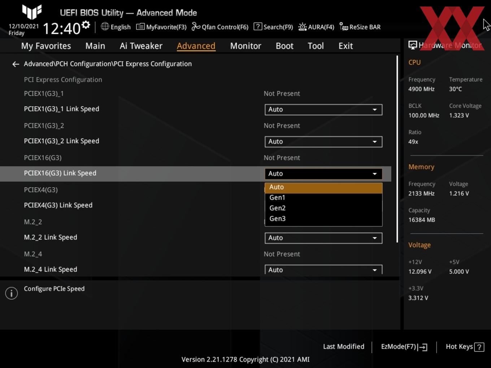Click Memory Capacity value 16384 MB
491x368 pixels.
[x=422, y=220]
